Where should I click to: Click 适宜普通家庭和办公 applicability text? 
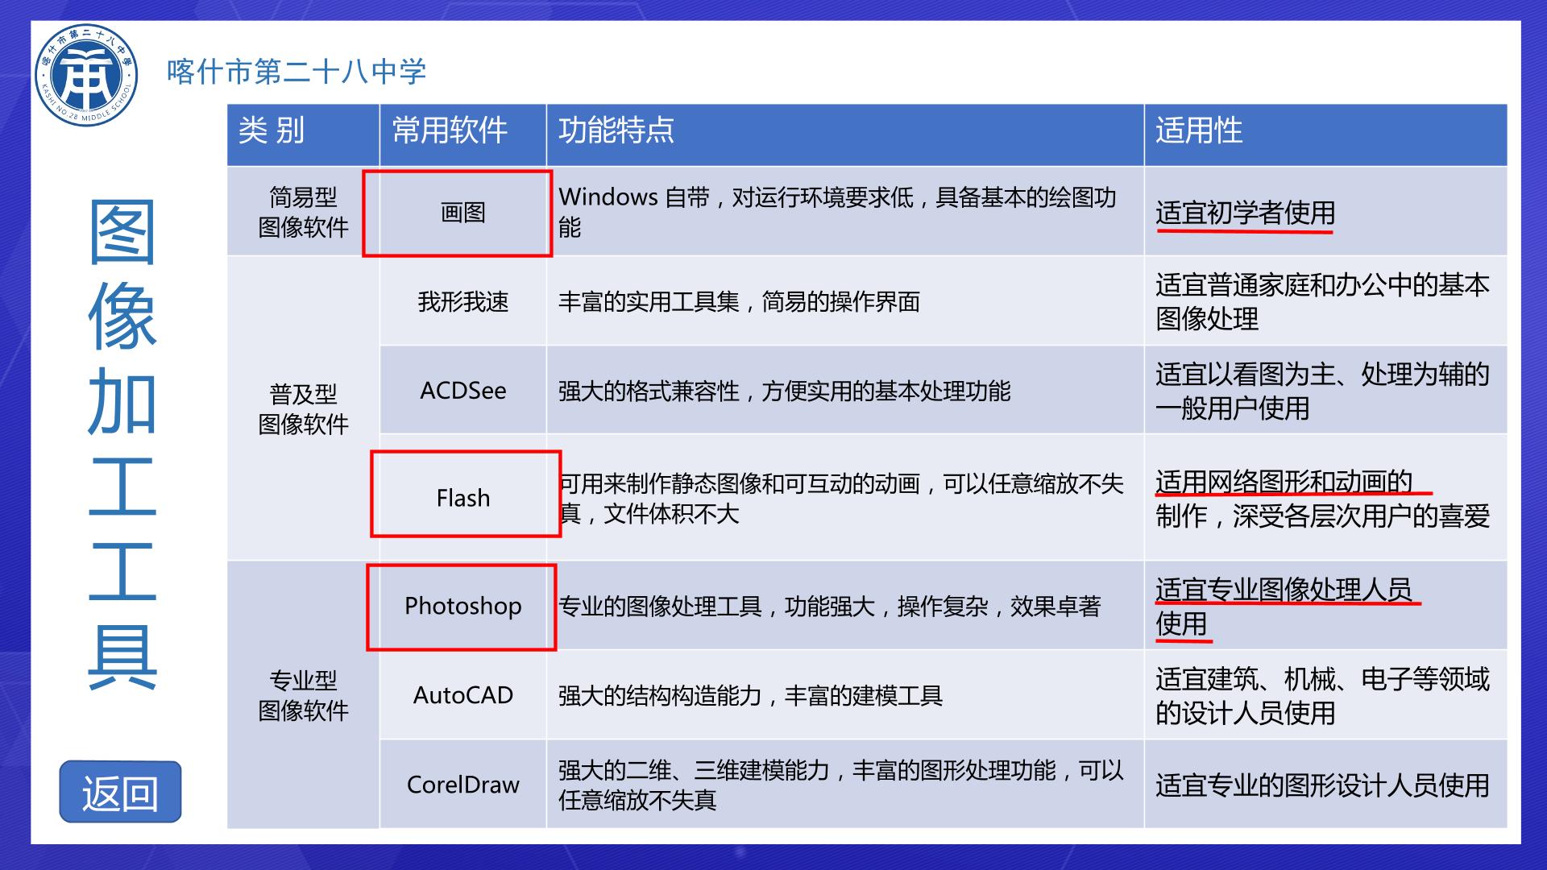tap(1322, 301)
